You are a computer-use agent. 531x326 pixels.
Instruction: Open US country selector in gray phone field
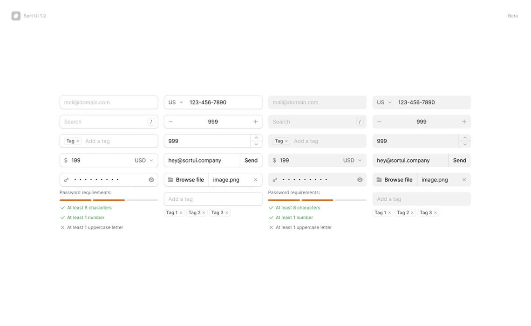(385, 102)
